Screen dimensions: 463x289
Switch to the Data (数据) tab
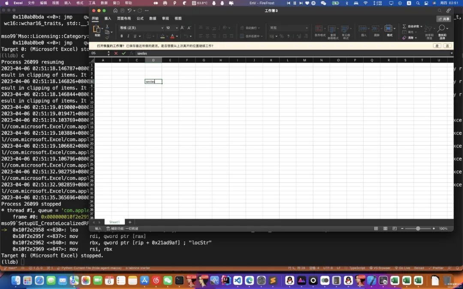[x=153, y=18]
